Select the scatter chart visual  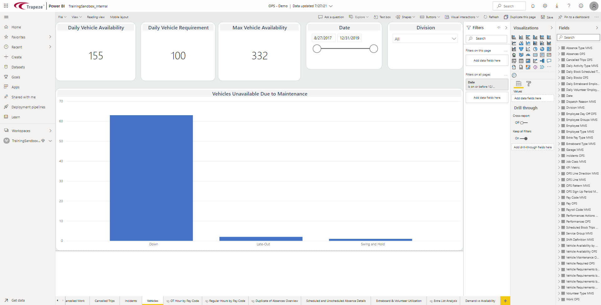(x=528, y=49)
